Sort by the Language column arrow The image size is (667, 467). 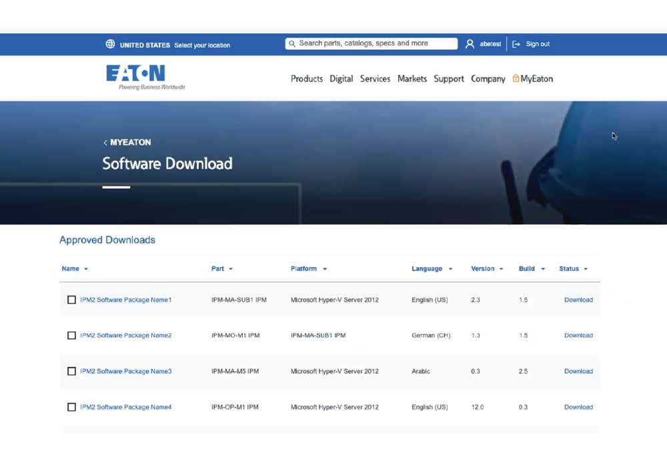tap(450, 269)
